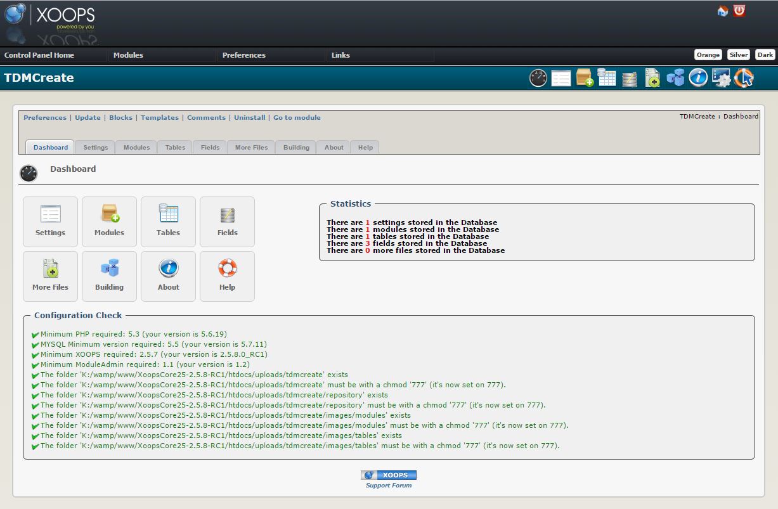Screen dimensions: 778x509
Task: Click the XOOPS logo in header
Action: pos(51,18)
